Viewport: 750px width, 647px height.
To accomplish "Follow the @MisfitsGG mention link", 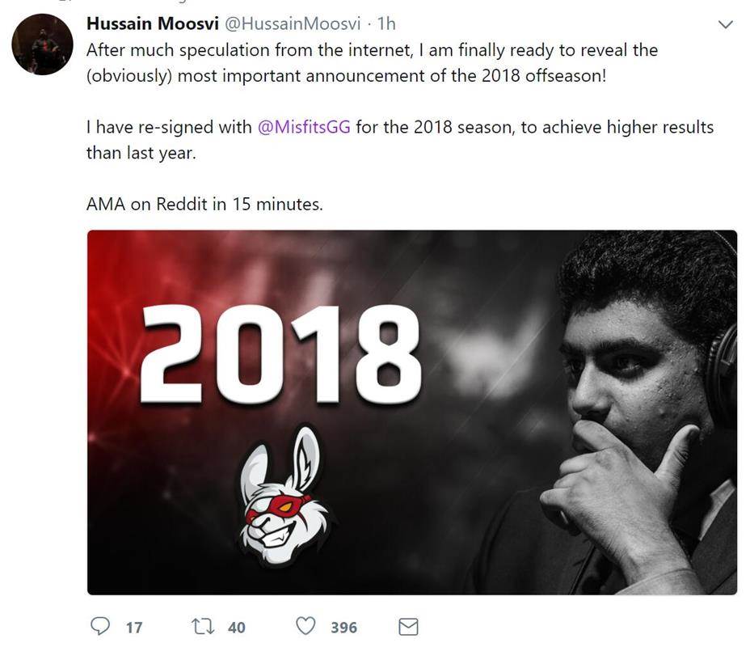I will pyautogui.click(x=304, y=128).
